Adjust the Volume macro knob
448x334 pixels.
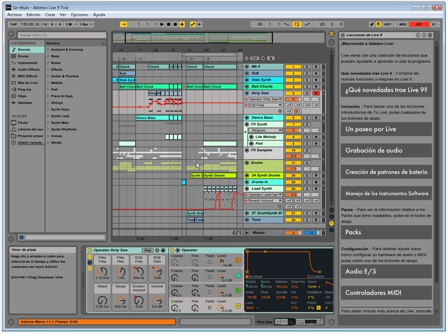coord(157,300)
